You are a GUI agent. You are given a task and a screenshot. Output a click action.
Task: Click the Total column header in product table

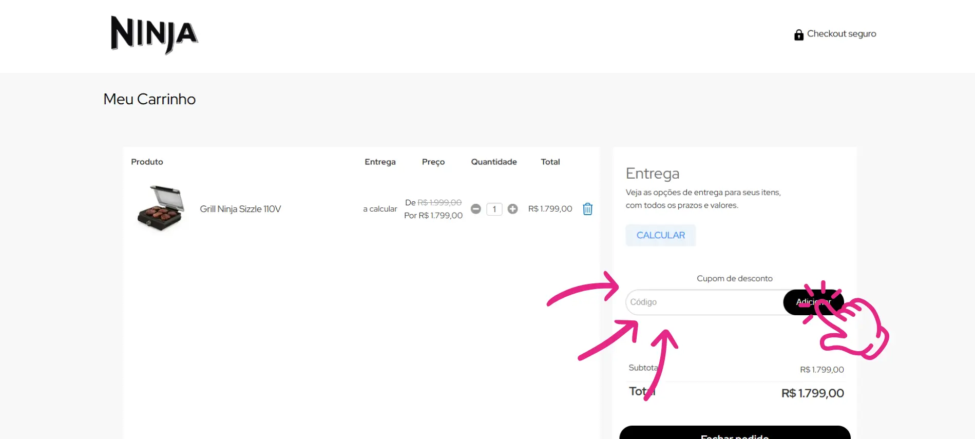(550, 162)
